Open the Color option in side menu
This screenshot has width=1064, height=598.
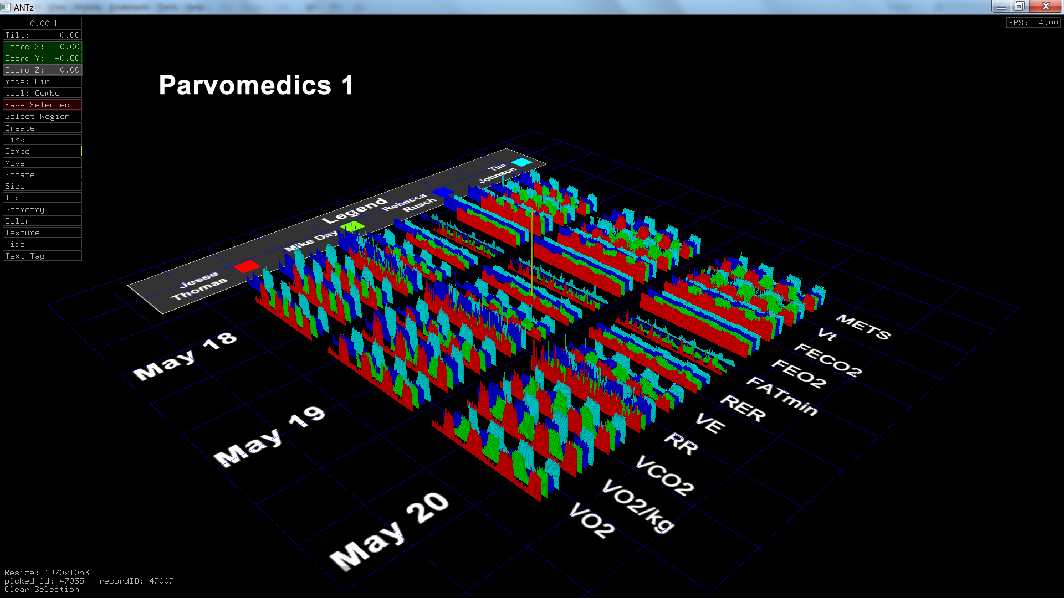pyautogui.click(x=42, y=221)
